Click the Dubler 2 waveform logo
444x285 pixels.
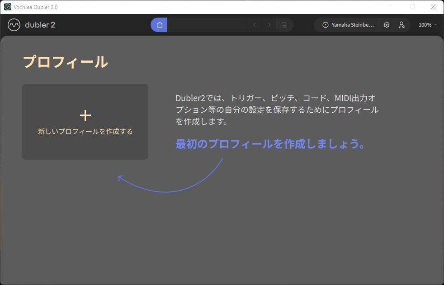(x=14, y=25)
